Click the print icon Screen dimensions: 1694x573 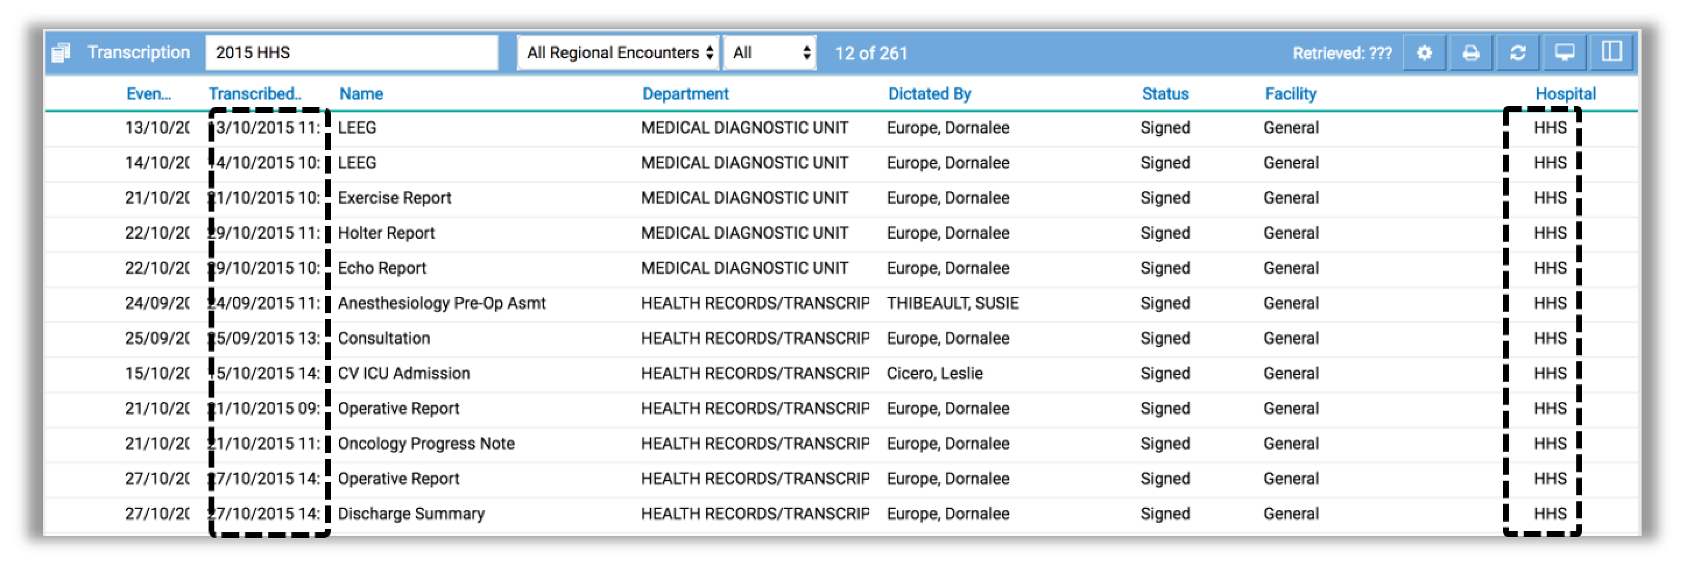[1470, 52]
